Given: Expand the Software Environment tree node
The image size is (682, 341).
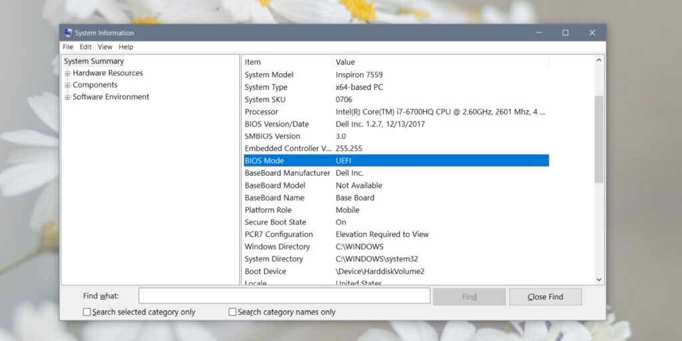Looking at the screenshot, I should click(x=67, y=97).
